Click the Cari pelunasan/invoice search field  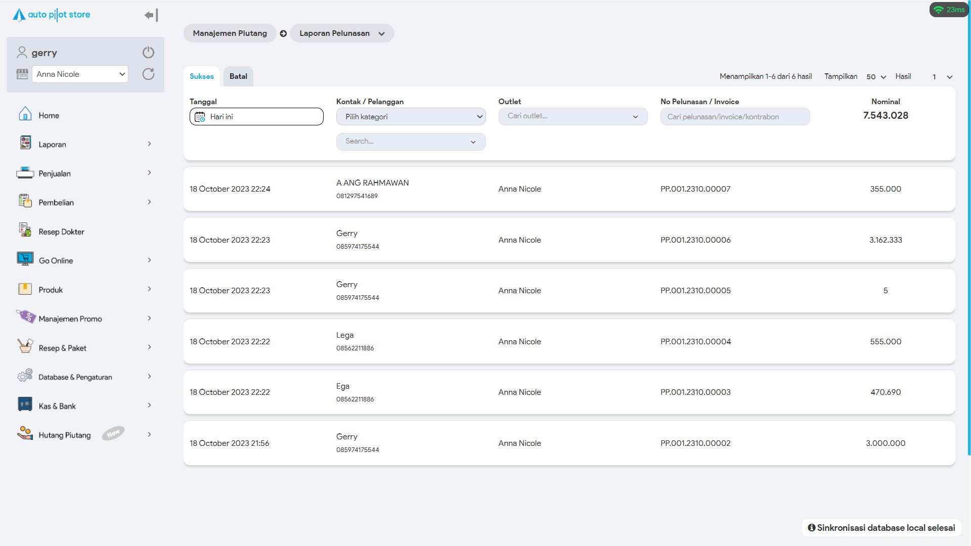(x=734, y=117)
